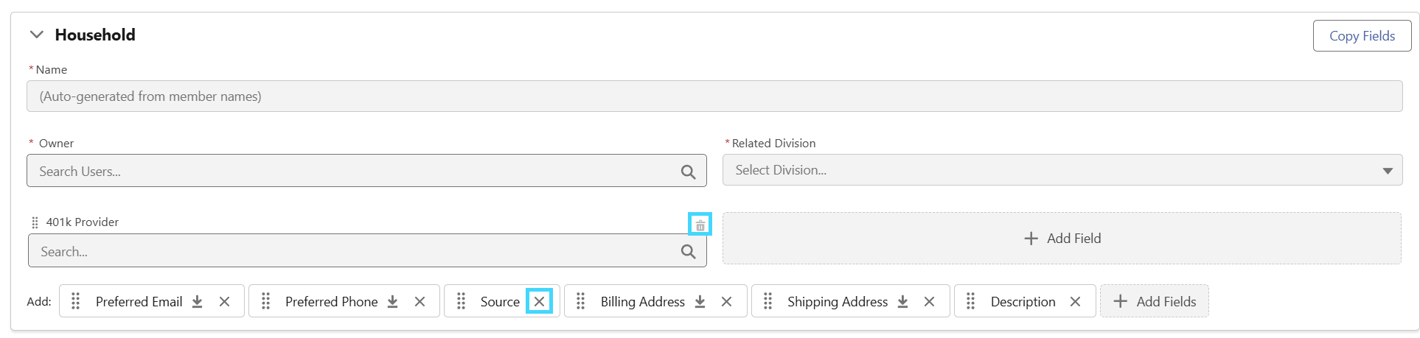
Task: Remove the Description chip
Action: click(1075, 301)
